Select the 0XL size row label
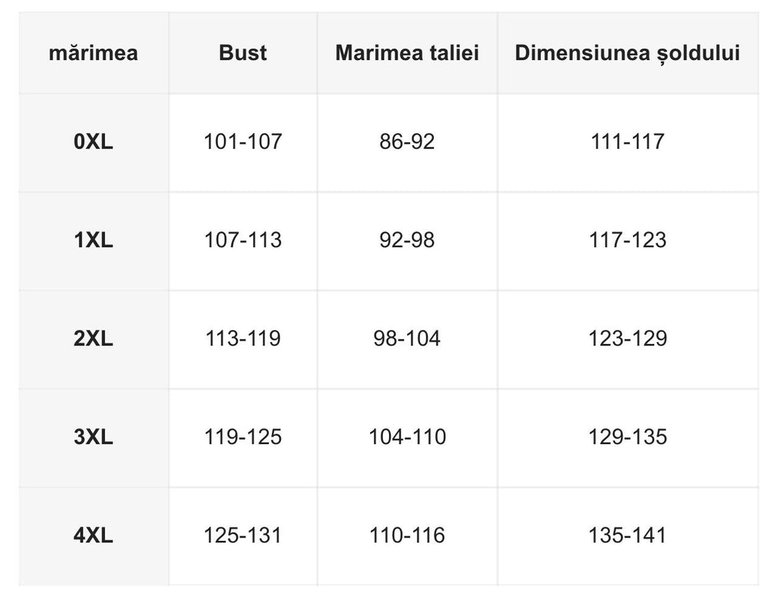The image size is (778, 604). 93,141
